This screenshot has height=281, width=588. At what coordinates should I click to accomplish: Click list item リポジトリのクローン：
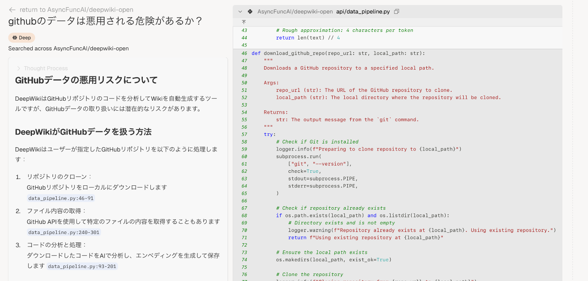point(60,177)
